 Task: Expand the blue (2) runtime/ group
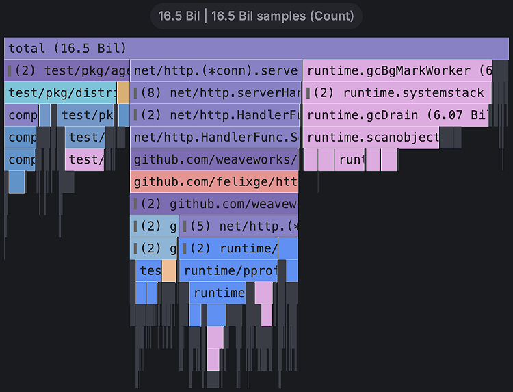pyautogui.click(x=228, y=248)
